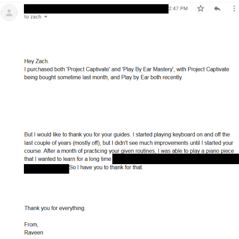Click the "Hey Zach." greeting line

36,61
